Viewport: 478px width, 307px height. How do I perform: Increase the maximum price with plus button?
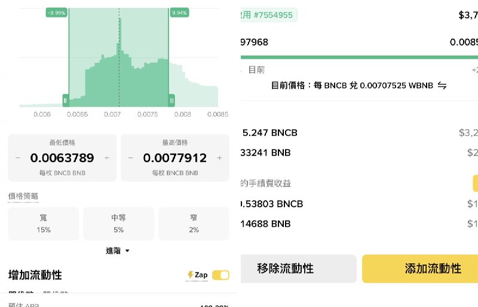pyautogui.click(x=219, y=158)
